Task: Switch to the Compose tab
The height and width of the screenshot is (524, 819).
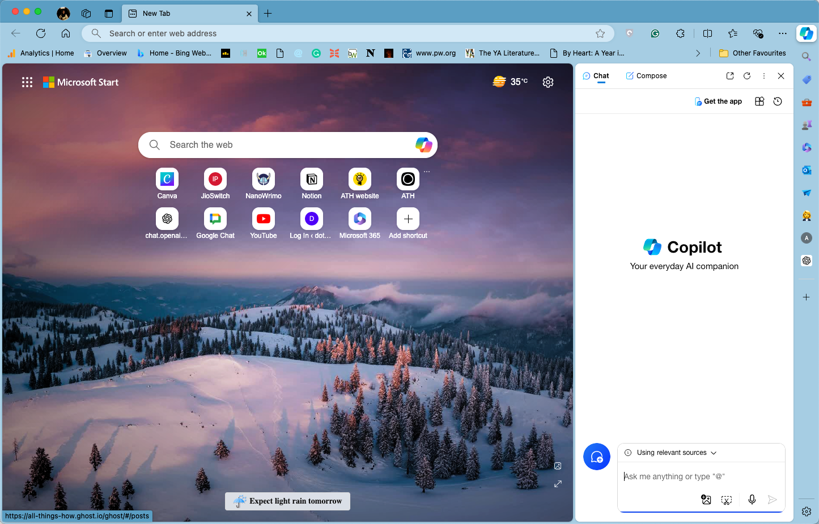Action: point(646,76)
